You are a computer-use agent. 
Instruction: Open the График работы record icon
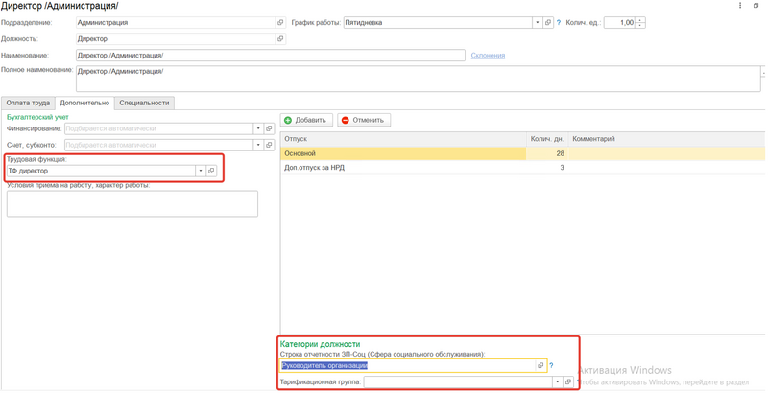tap(548, 23)
